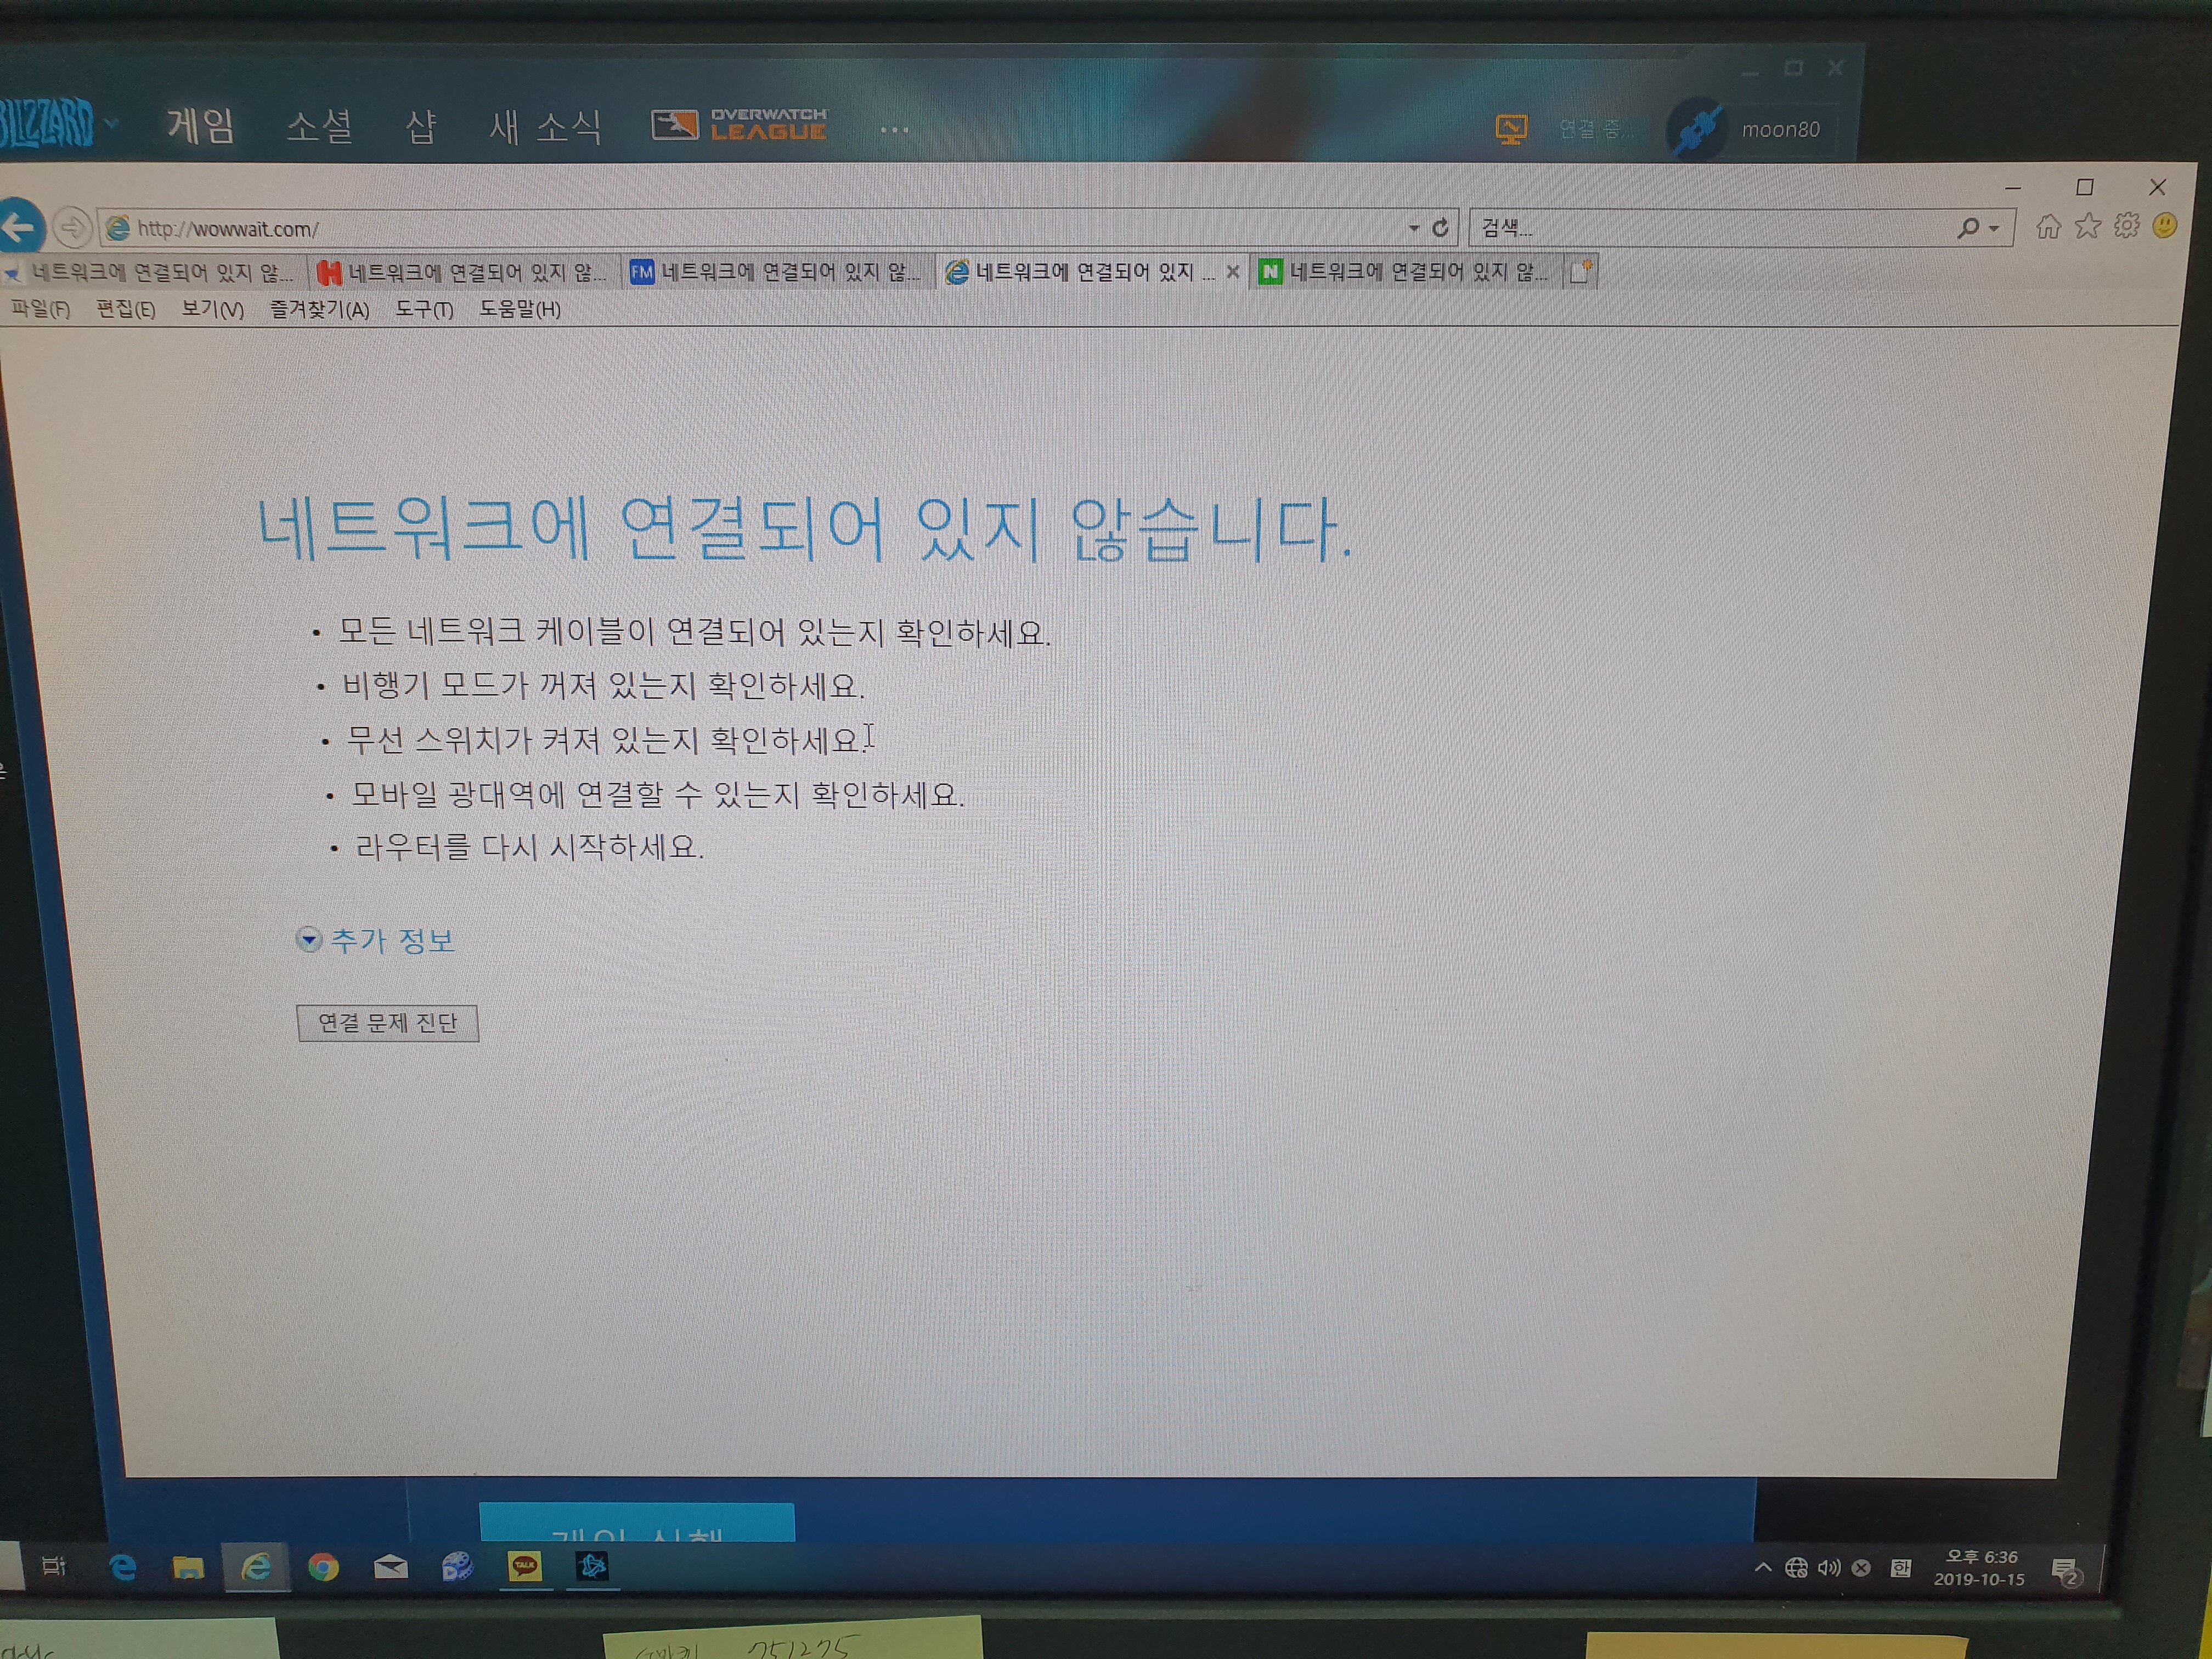Click the 라우터를 다시 시작하세요 text line

pyautogui.click(x=530, y=847)
